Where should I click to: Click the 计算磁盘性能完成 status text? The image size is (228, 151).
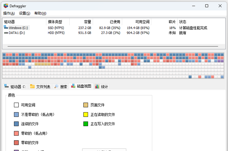(193, 28)
